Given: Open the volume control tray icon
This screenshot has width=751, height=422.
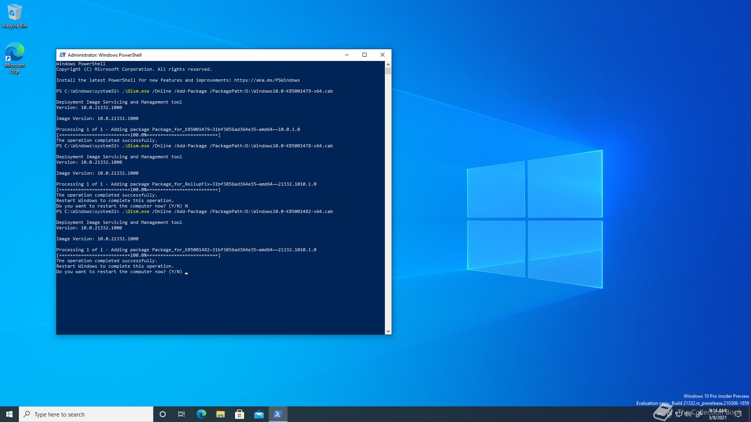Looking at the screenshot, I should coord(688,414).
